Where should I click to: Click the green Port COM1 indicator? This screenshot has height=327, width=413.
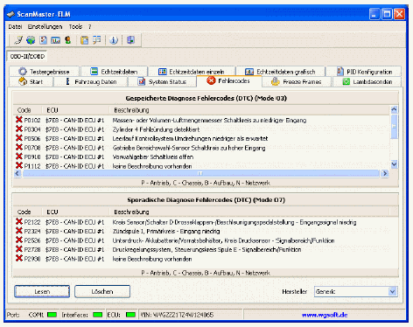(x=52, y=315)
